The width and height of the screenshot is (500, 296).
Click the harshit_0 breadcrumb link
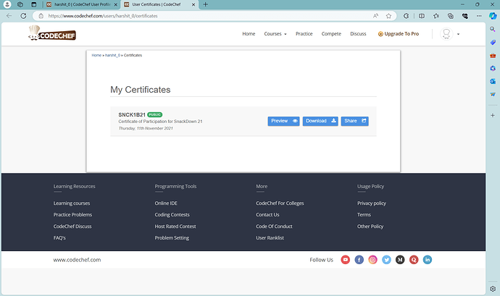112,55
